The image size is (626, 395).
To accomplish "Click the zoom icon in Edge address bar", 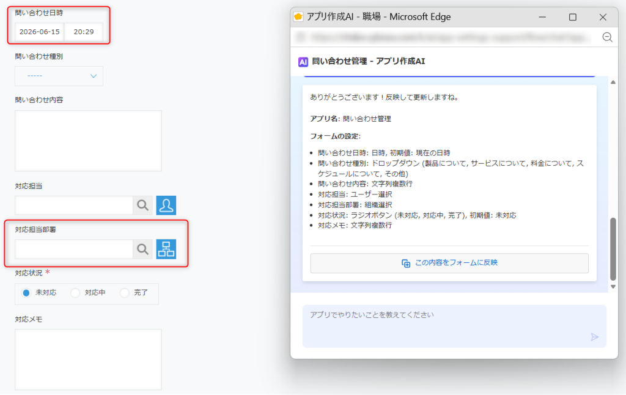I will coord(607,37).
